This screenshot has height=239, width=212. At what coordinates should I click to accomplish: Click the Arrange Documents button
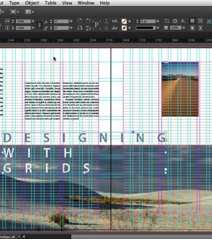[x=29, y=12]
